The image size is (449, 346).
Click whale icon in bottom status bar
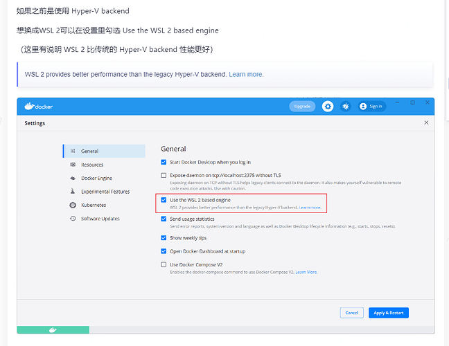click(x=53, y=330)
